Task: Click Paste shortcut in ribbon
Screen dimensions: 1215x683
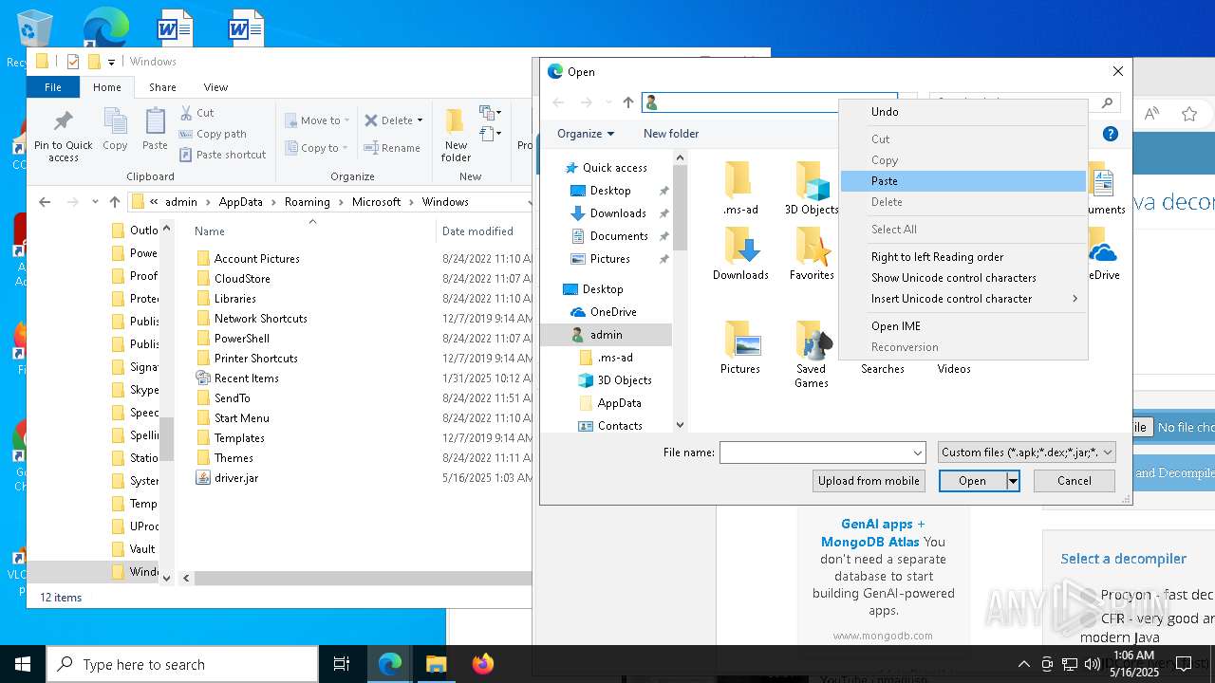Action: click(223, 155)
